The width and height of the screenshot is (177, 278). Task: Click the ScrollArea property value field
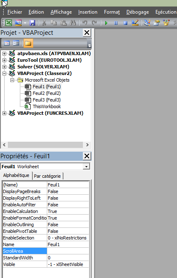click(68, 251)
